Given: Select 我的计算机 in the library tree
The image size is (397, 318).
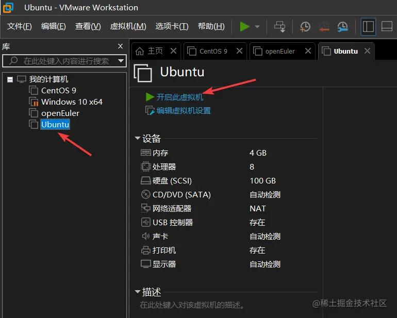Looking at the screenshot, I should pyautogui.click(x=48, y=79).
